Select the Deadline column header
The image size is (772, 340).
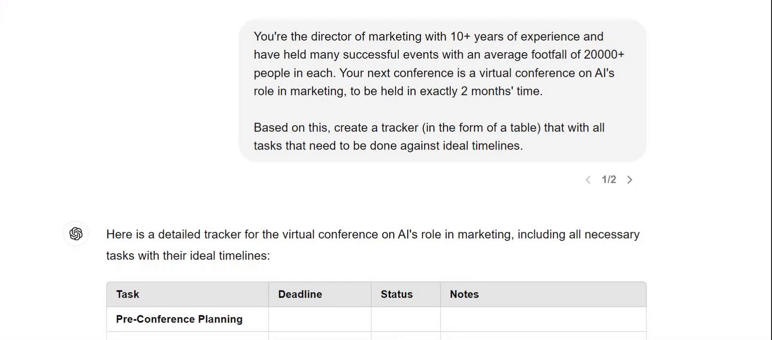click(300, 294)
